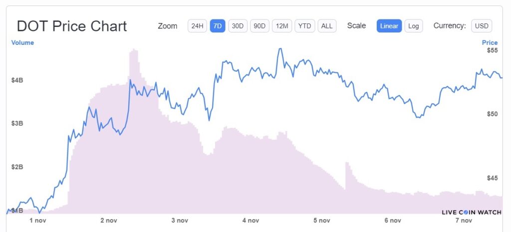
Task: Select the 24H zoom range
Action: click(x=197, y=26)
